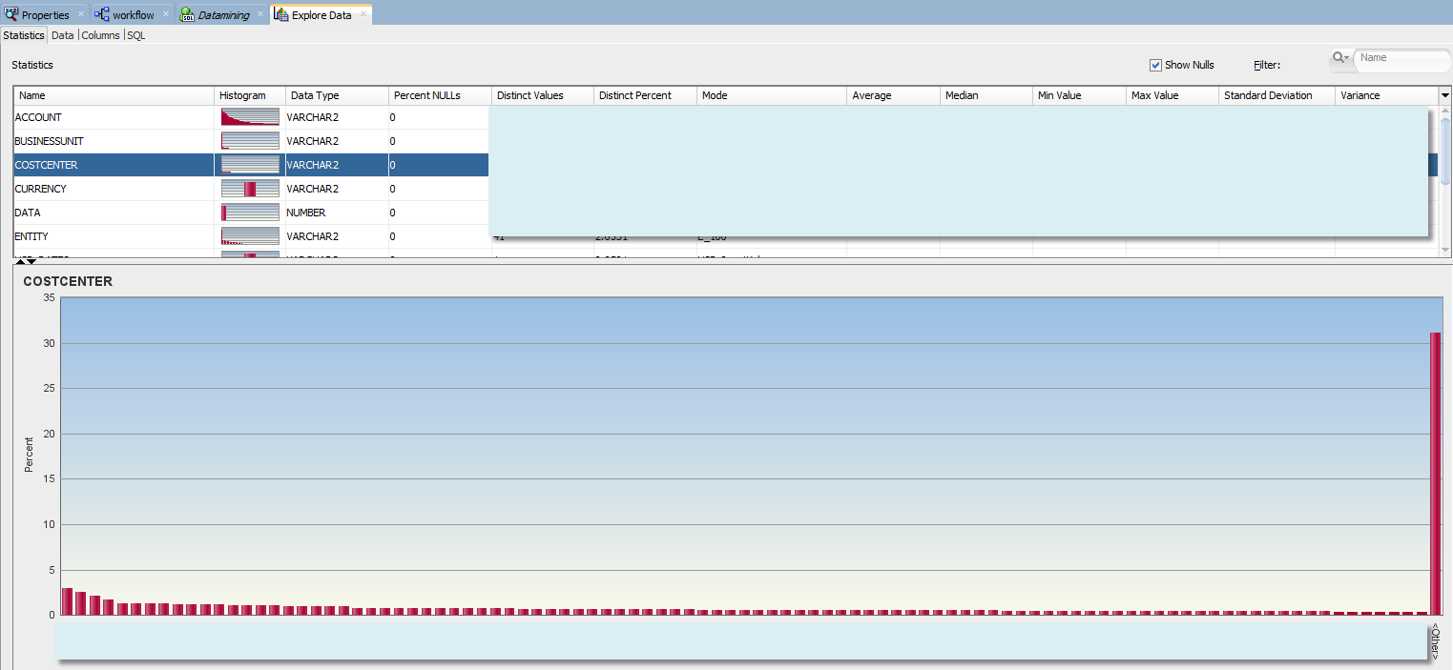The height and width of the screenshot is (670, 1453).
Task: Close the Explore Data tab
Action: pyautogui.click(x=363, y=14)
